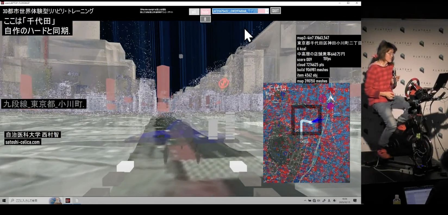Toggle the 'all' display button
This screenshot has height=215, width=448.
click(194, 12)
